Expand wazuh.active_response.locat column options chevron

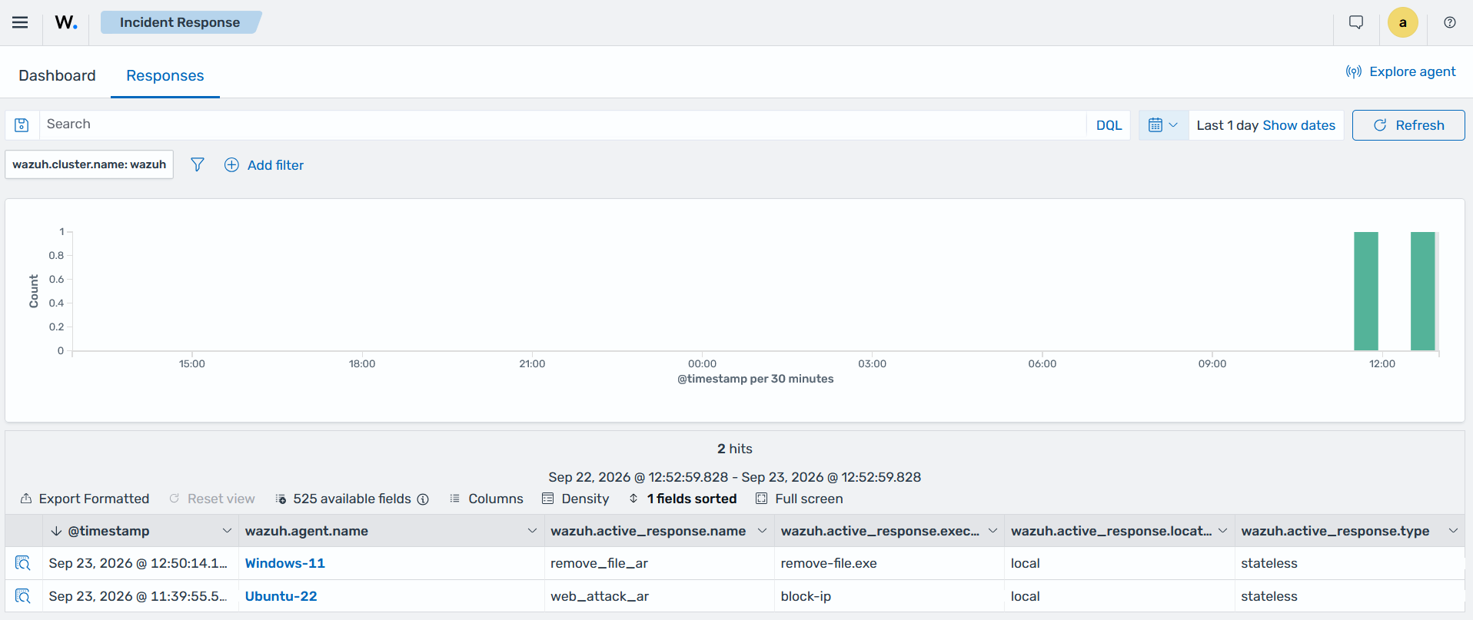tap(1222, 531)
